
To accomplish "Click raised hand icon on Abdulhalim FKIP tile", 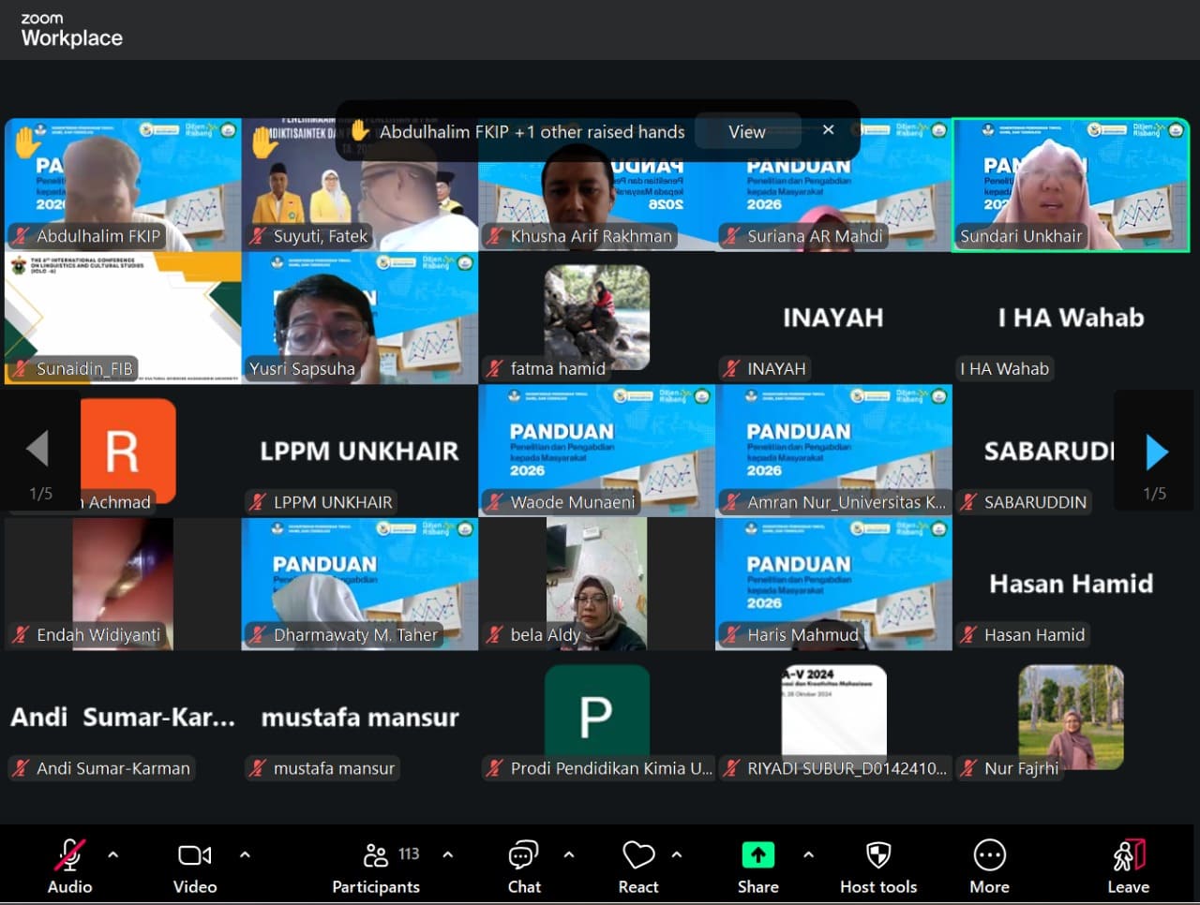I will click(x=27, y=141).
